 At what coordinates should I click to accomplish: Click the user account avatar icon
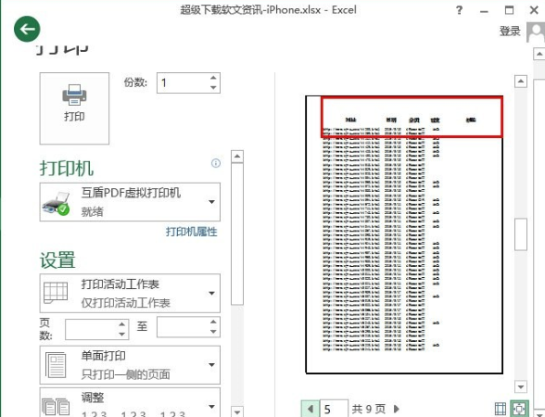click(x=536, y=32)
